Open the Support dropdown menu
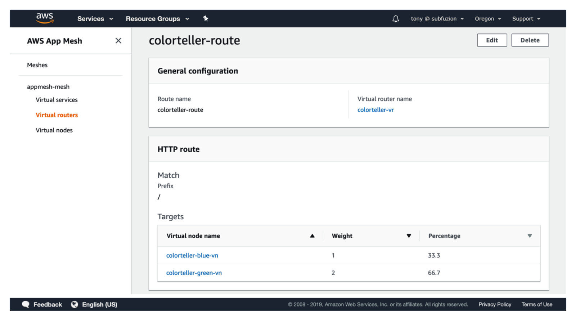The width and height of the screenshot is (576, 322). click(x=526, y=19)
